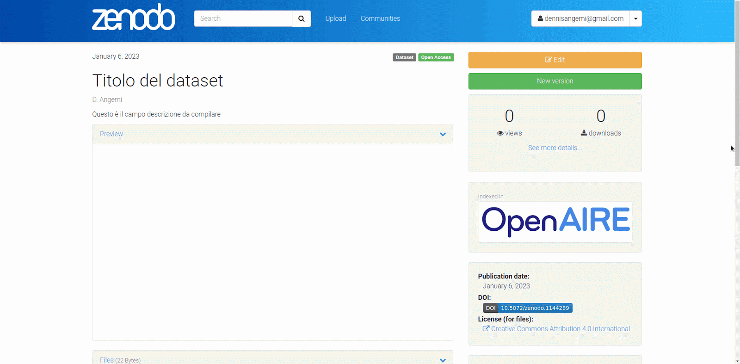Open the Upload page
Screen dimensions: 740x364
coord(336,19)
